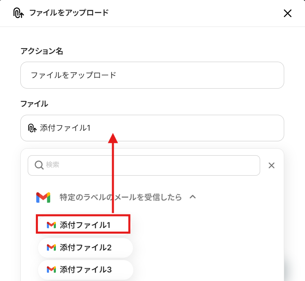Click the Gmail icon beside 添付ファイル3

51,270
